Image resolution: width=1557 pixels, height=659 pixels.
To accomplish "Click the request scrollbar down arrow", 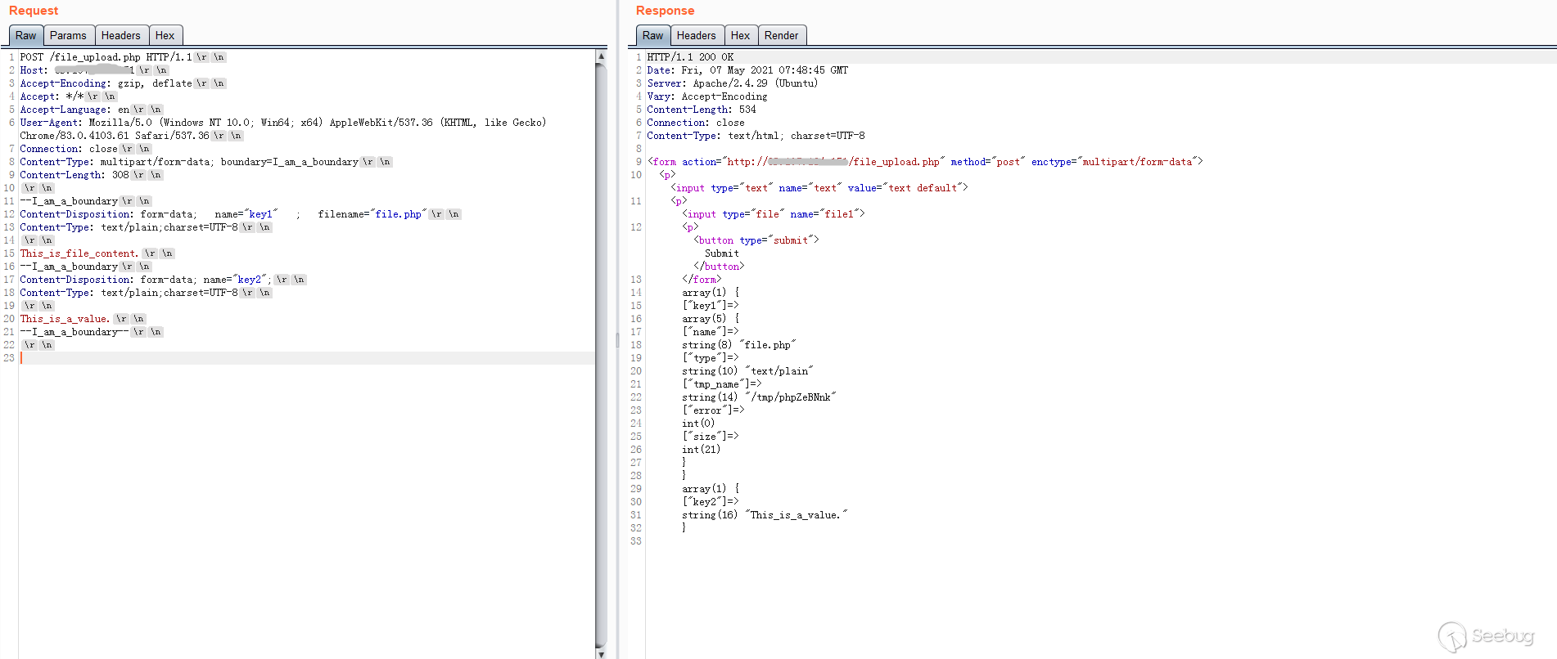I will (x=601, y=653).
